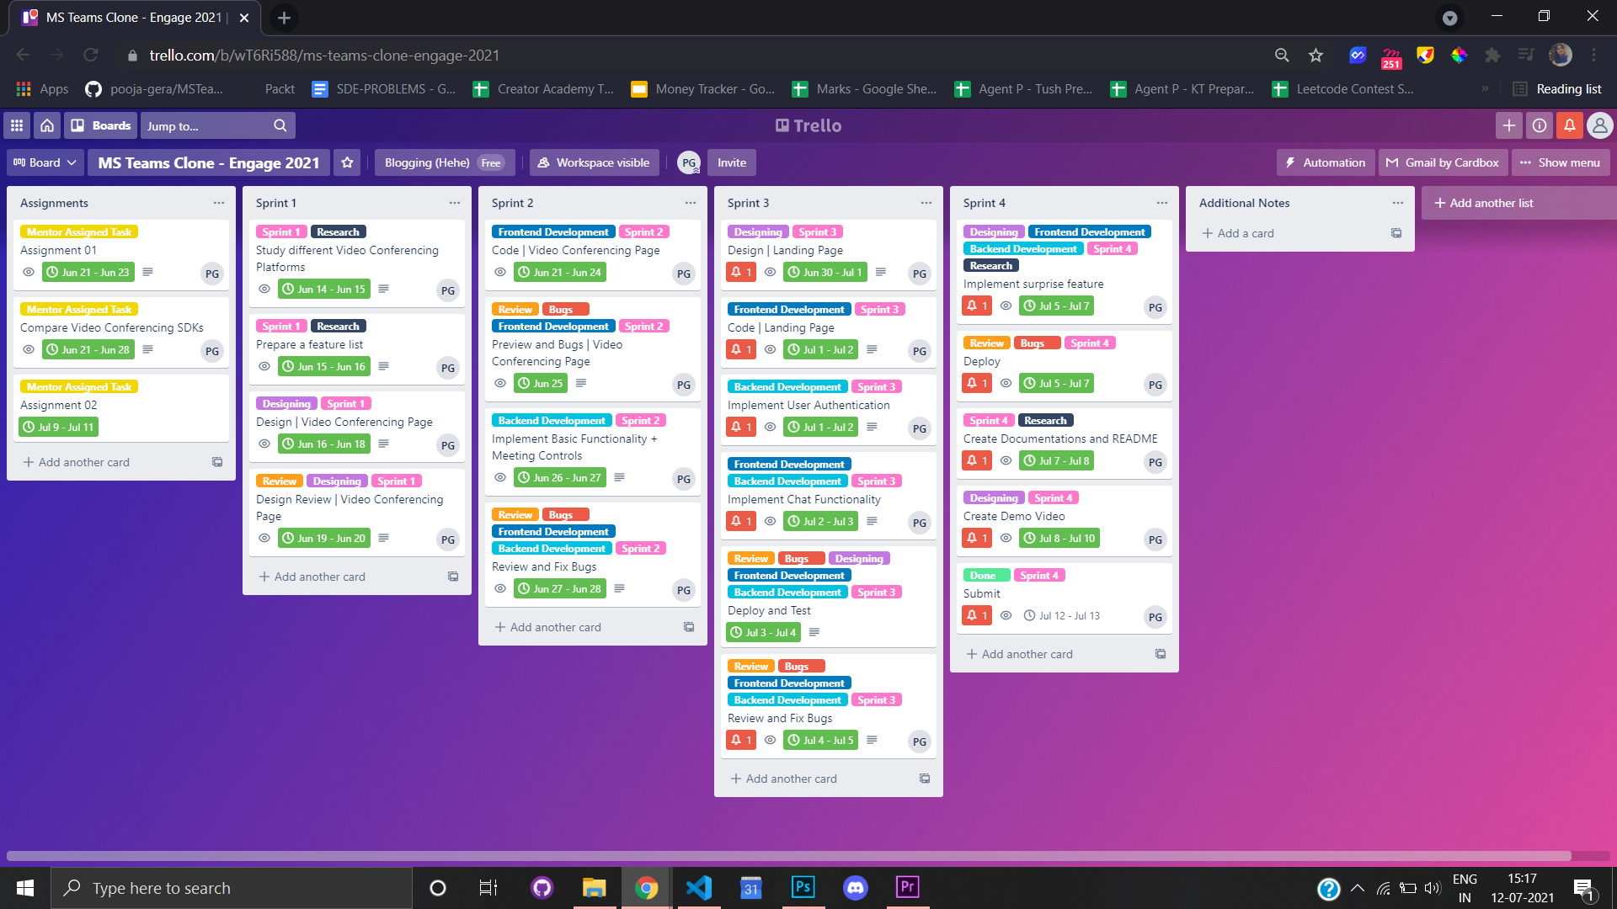The width and height of the screenshot is (1617, 909).
Task: Open Visual Studio Code from the taskbar
Action: 698,887
